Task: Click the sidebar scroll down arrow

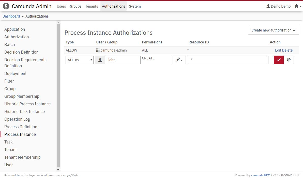Action: (58, 170)
